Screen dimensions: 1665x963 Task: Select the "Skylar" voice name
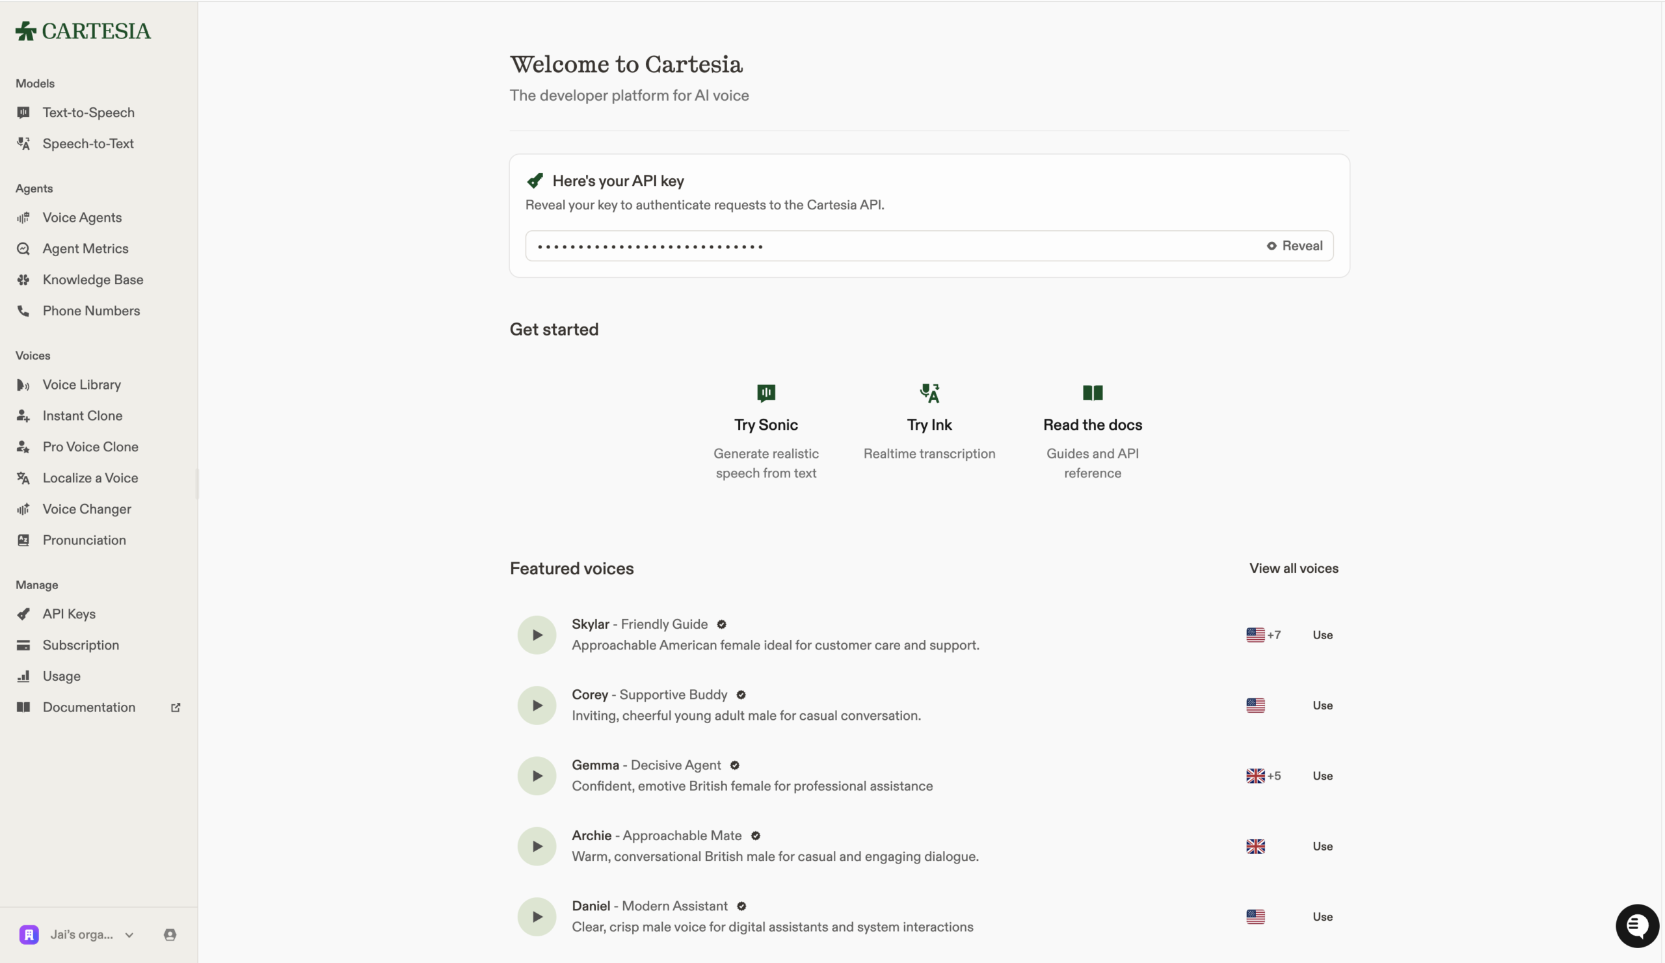(x=590, y=624)
